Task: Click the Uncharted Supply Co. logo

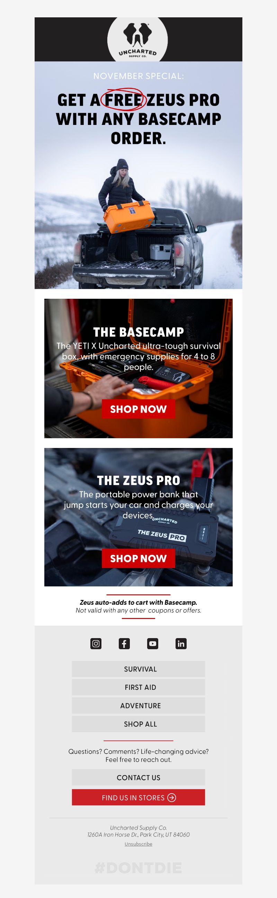Action: (x=137, y=40)
